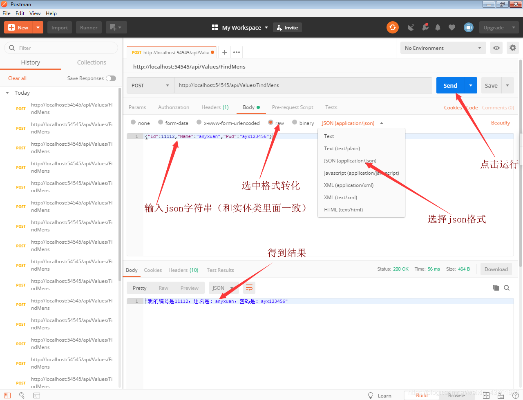Click the sync status icon

pyautogui.click(x=392, y=27)
